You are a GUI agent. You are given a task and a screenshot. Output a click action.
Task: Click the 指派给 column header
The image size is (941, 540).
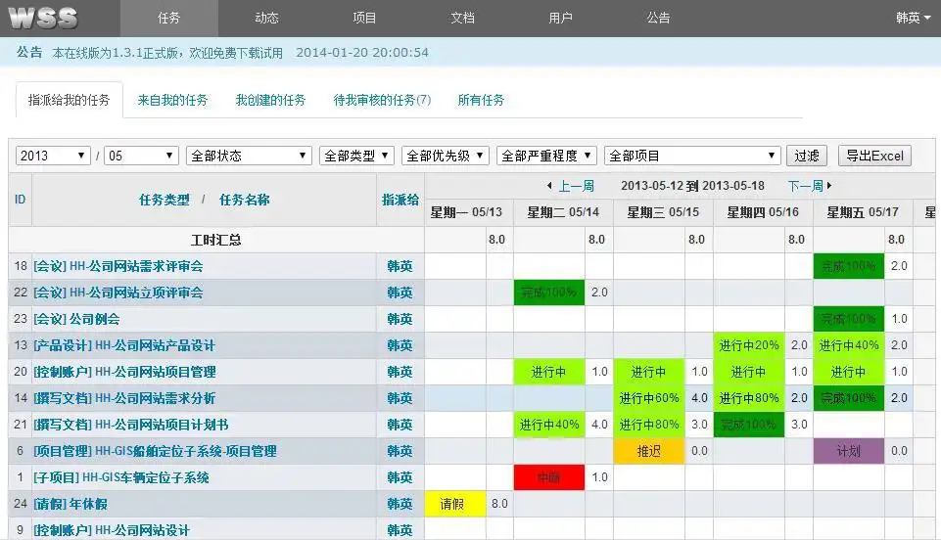tap(400, 200)
